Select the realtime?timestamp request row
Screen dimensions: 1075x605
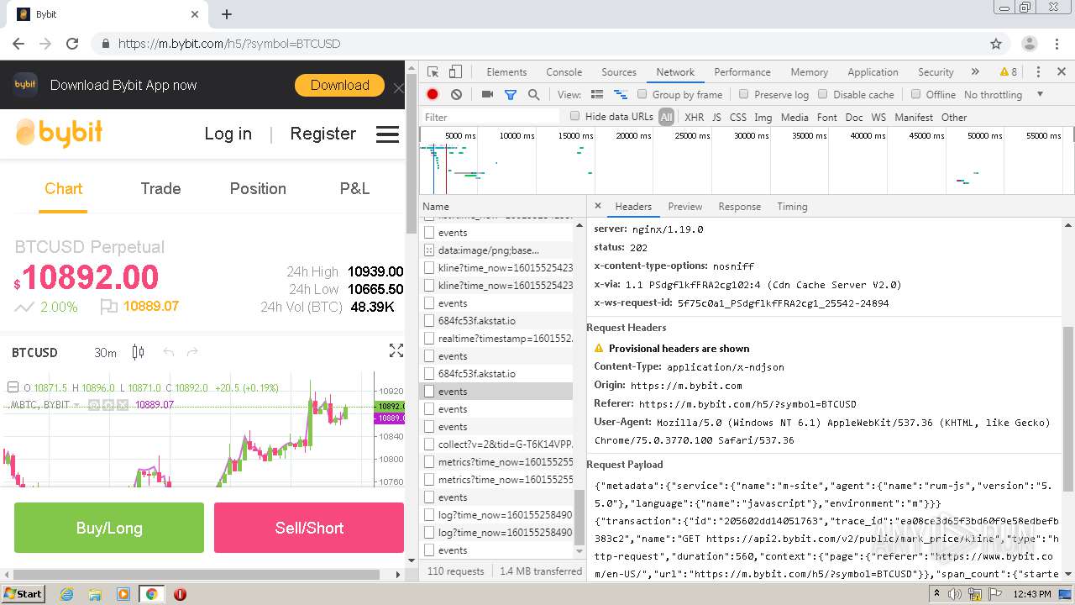[x=496, y=339]
